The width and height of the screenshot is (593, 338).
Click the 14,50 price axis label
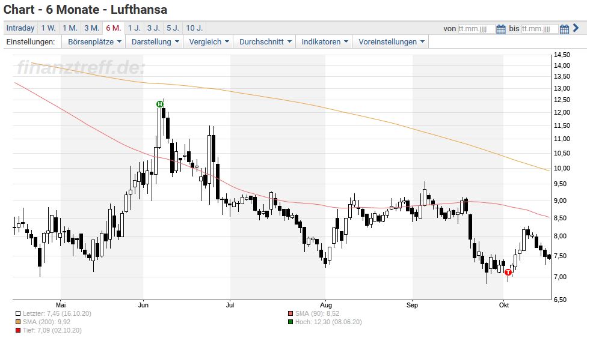(x=562, y=55)
